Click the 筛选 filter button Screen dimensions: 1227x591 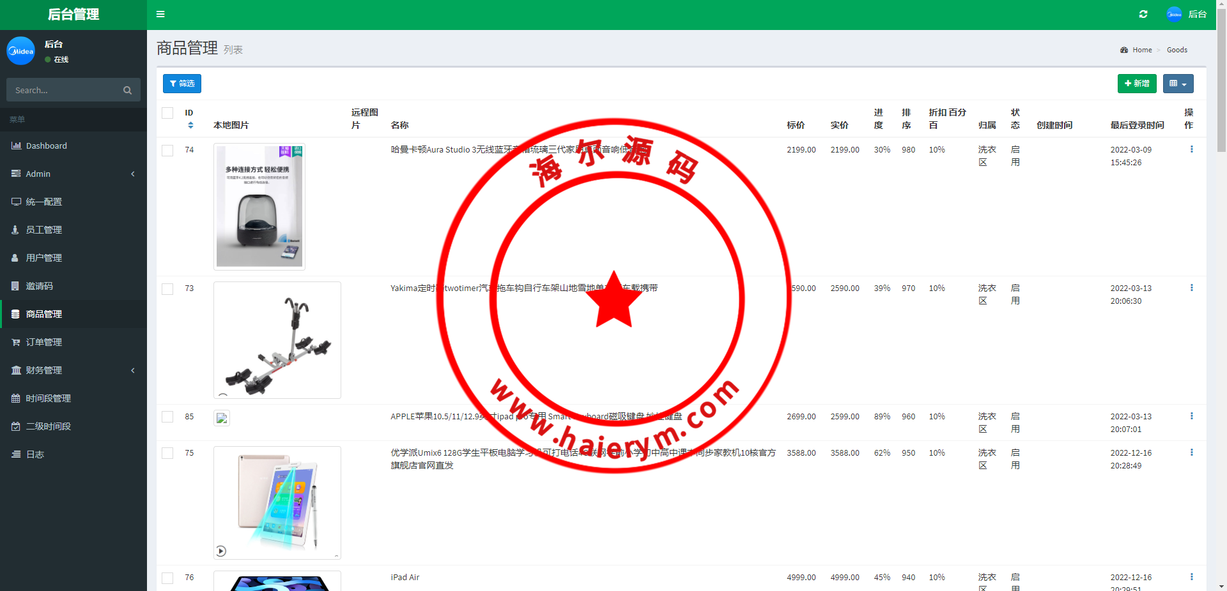point(182,84)
